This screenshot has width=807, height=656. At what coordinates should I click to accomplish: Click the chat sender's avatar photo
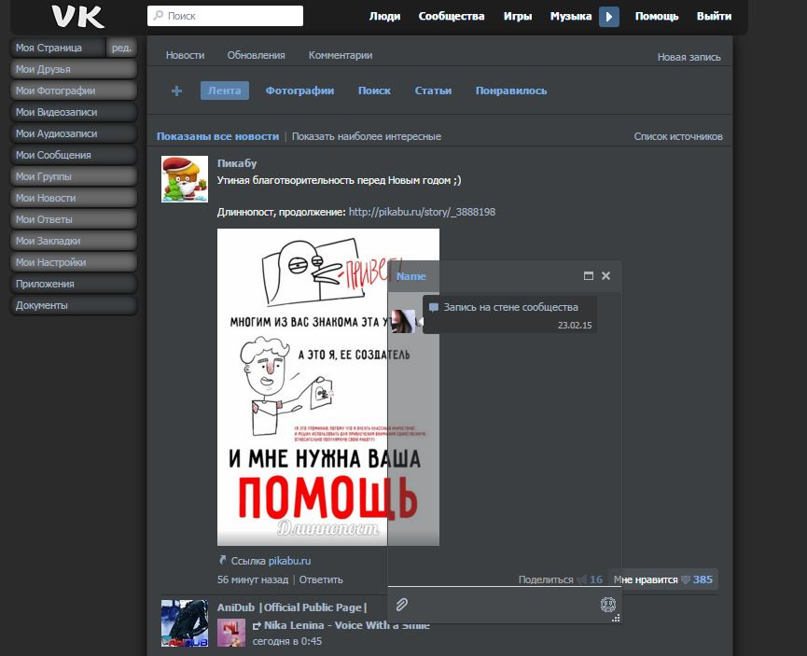pos(403,322)
